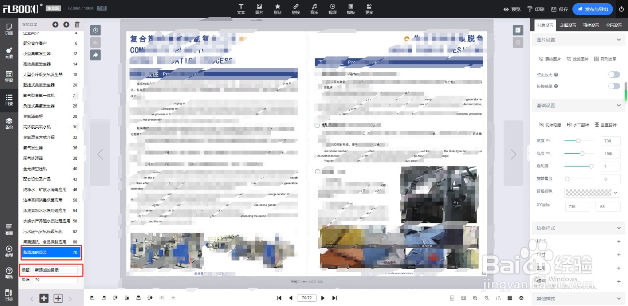Viewport: 628px width, 306px height.
Task: Delete catalog entry trash icon
Action: 77,24
